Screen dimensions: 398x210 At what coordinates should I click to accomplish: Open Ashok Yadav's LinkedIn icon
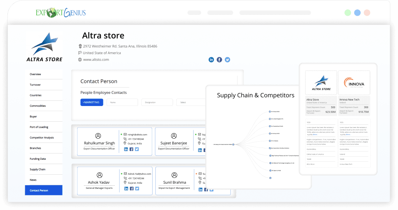click(x=126, y=188)
